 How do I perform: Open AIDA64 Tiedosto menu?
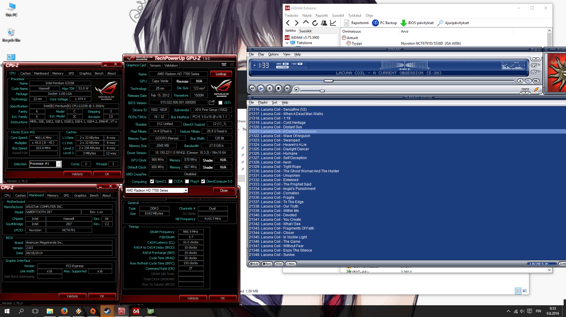(x=291, y=16)
